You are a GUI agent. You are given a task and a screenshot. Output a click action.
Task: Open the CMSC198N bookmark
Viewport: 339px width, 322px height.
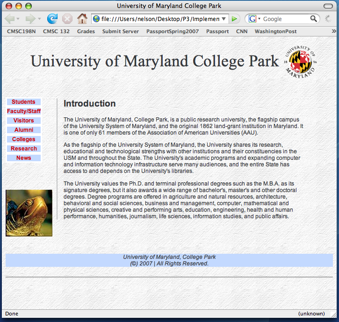[x=22, y=31]
